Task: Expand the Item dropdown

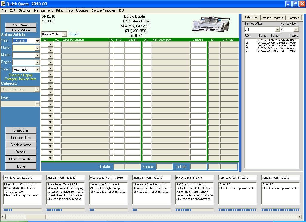Action: (x=37, y=104)
